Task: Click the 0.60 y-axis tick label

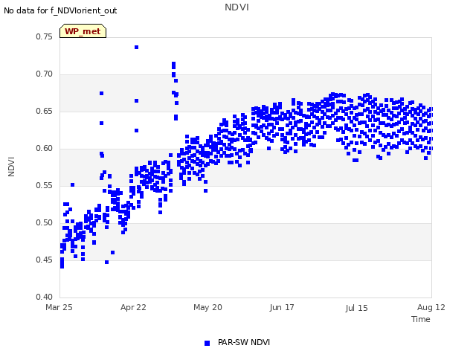Action: 44,149
